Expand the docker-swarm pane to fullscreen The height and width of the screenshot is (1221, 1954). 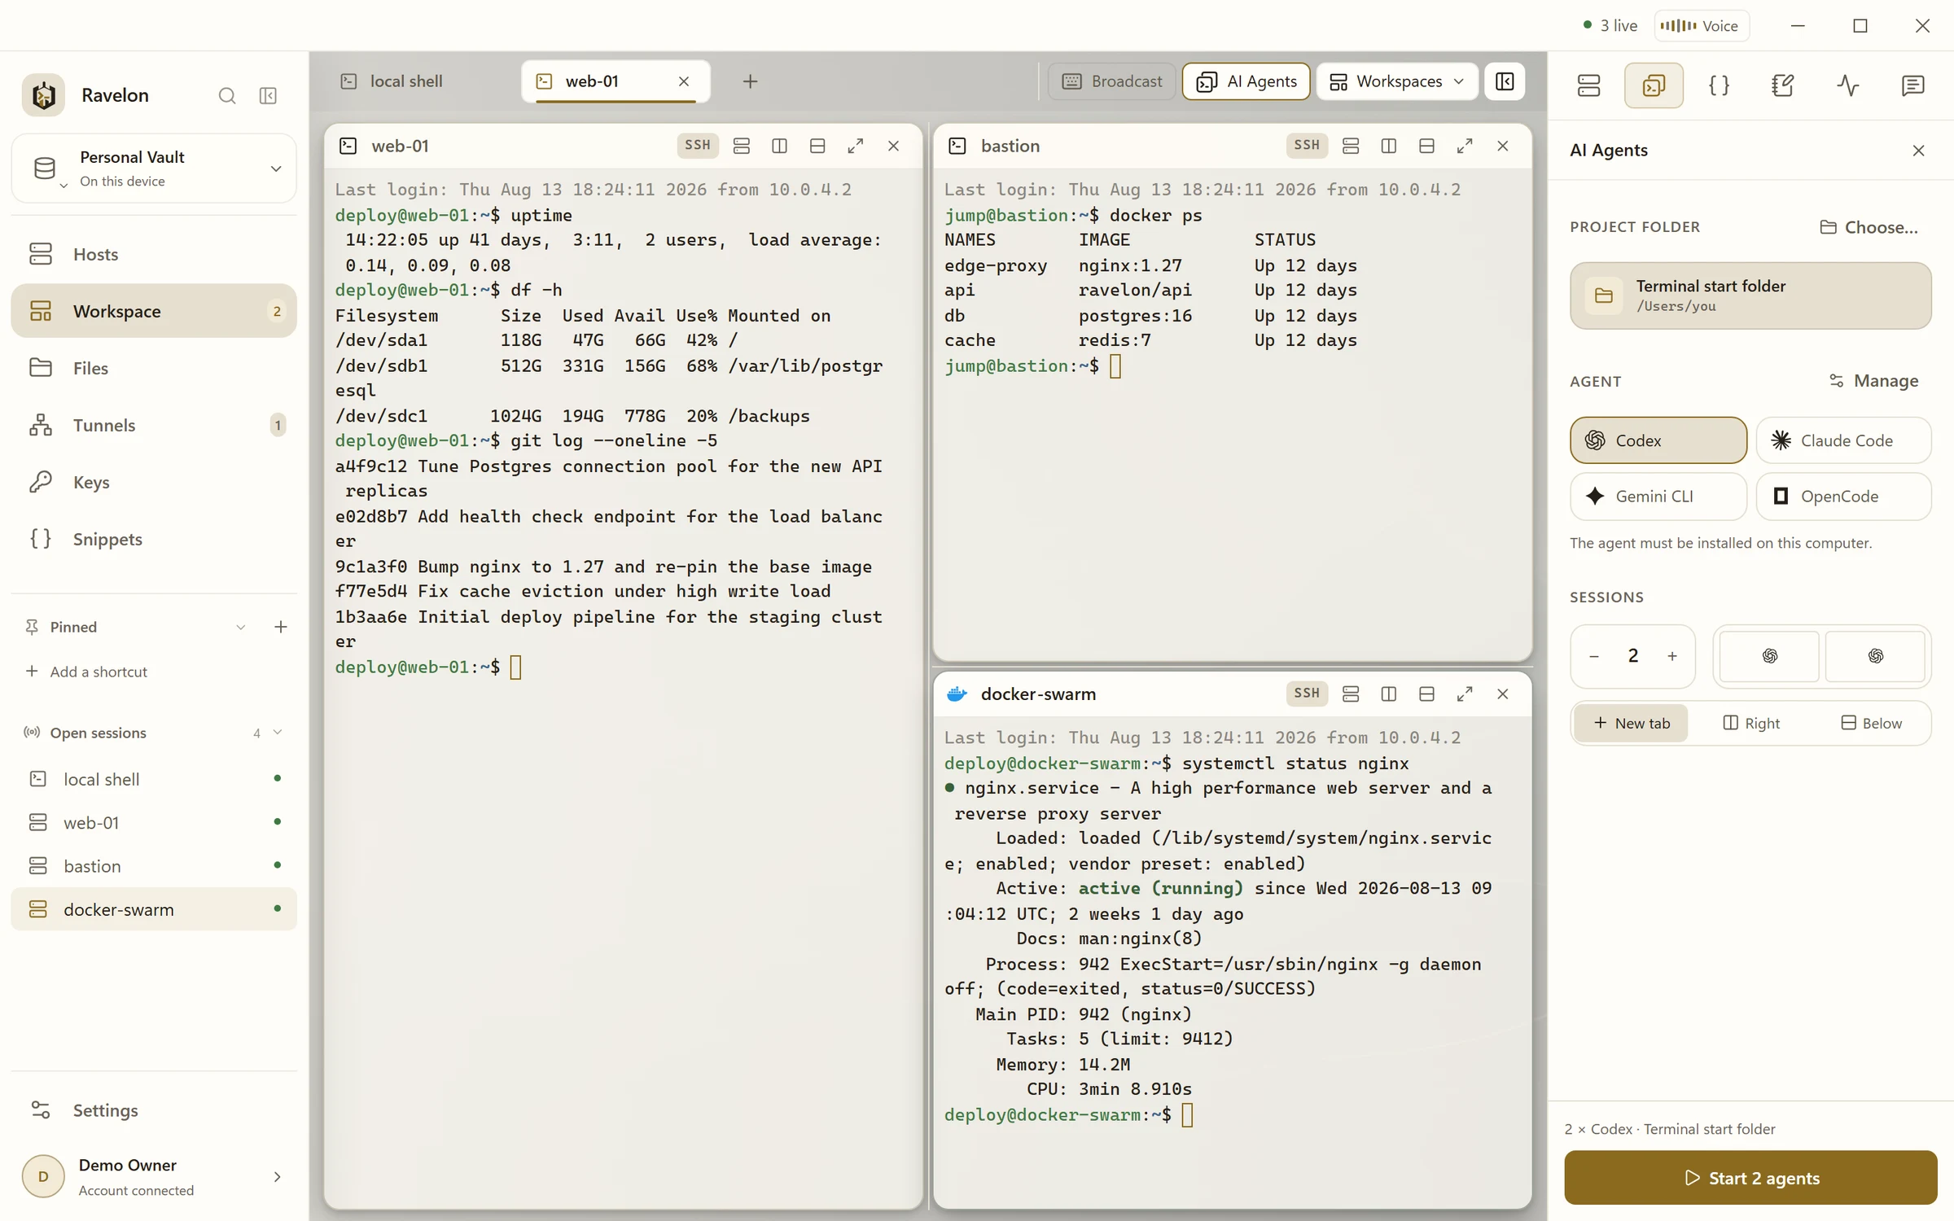pos(1465,694)
